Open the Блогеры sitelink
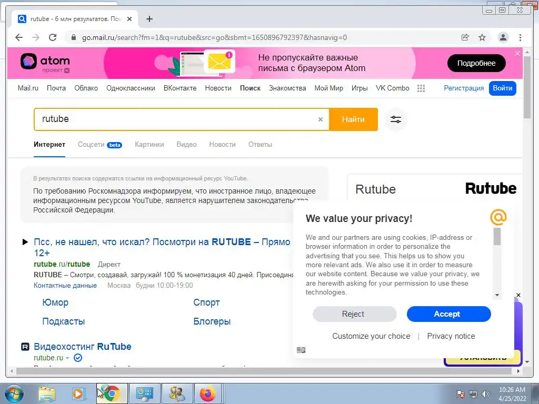 (x=212, y=321)
